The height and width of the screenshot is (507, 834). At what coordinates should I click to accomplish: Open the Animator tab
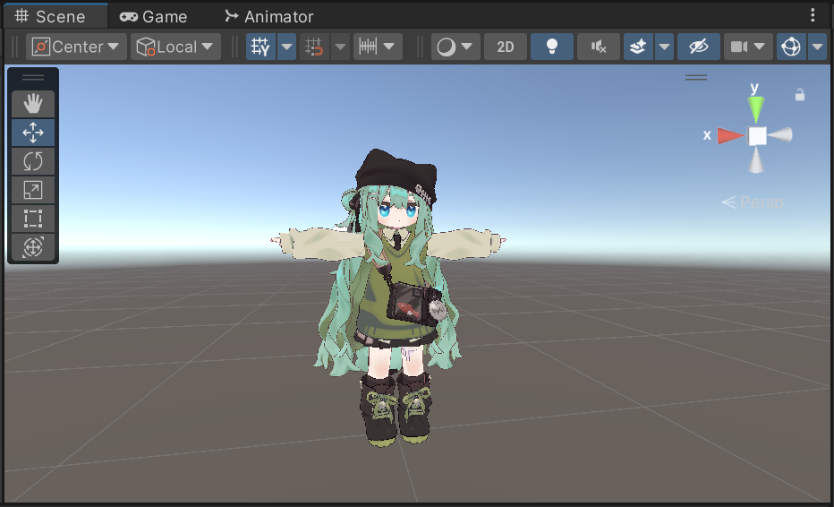click(x=269, y=16)
